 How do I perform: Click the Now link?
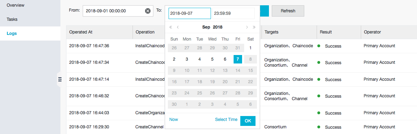point(174,120)
